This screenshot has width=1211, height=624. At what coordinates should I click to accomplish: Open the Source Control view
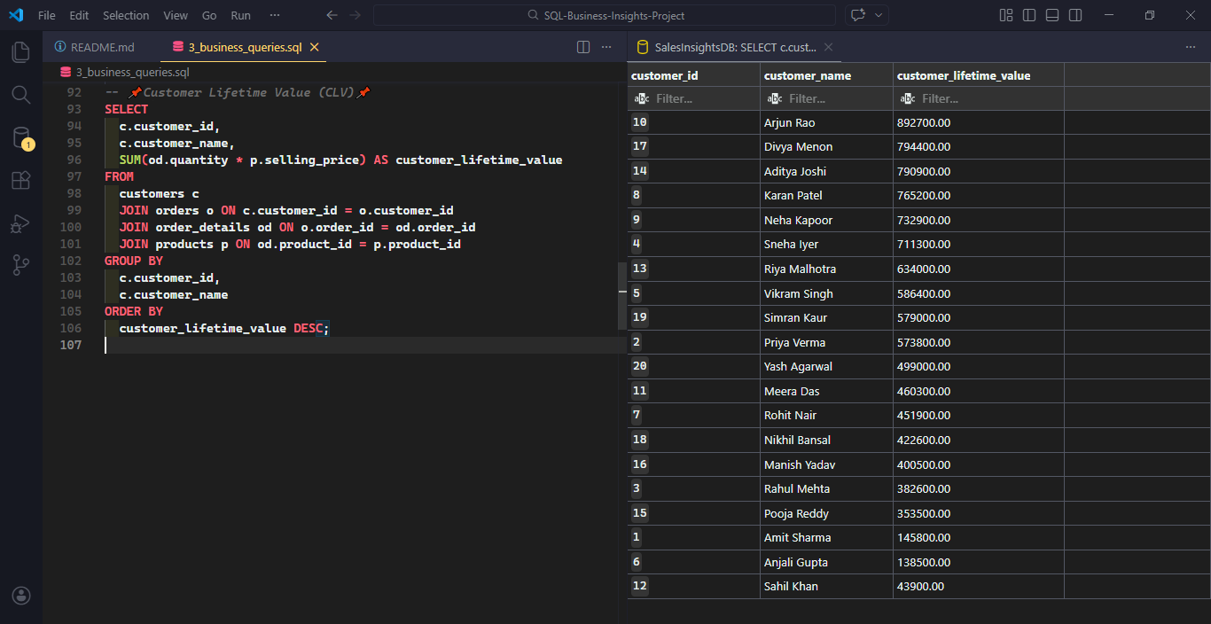21,265
